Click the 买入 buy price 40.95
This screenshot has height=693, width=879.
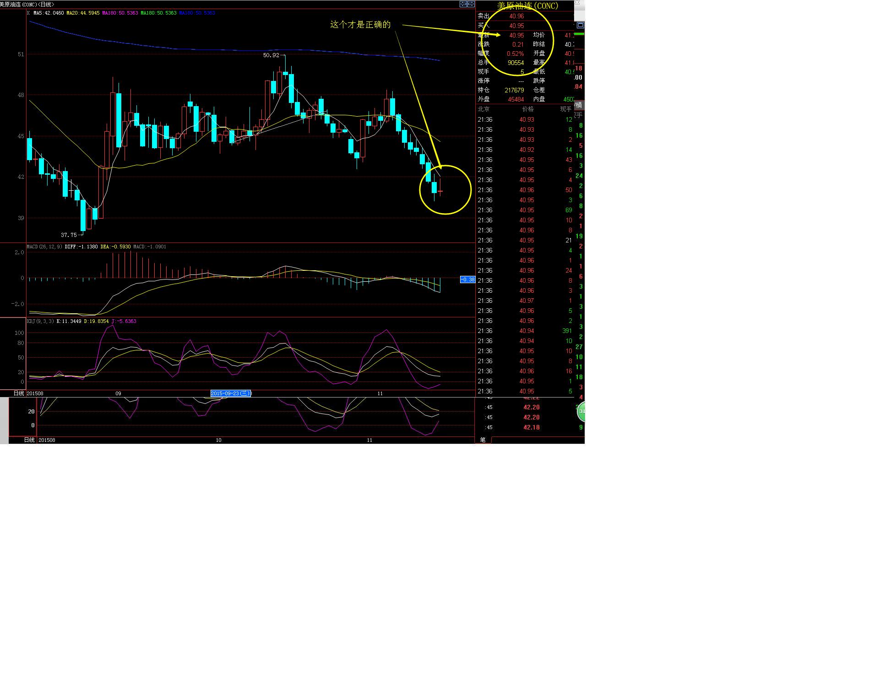tap(516, 26)
